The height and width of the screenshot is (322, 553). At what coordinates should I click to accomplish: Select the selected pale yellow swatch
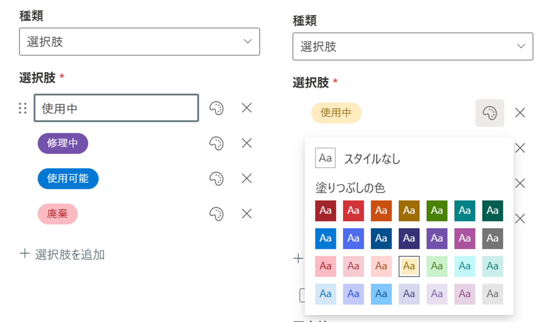[x=409, y=266]
